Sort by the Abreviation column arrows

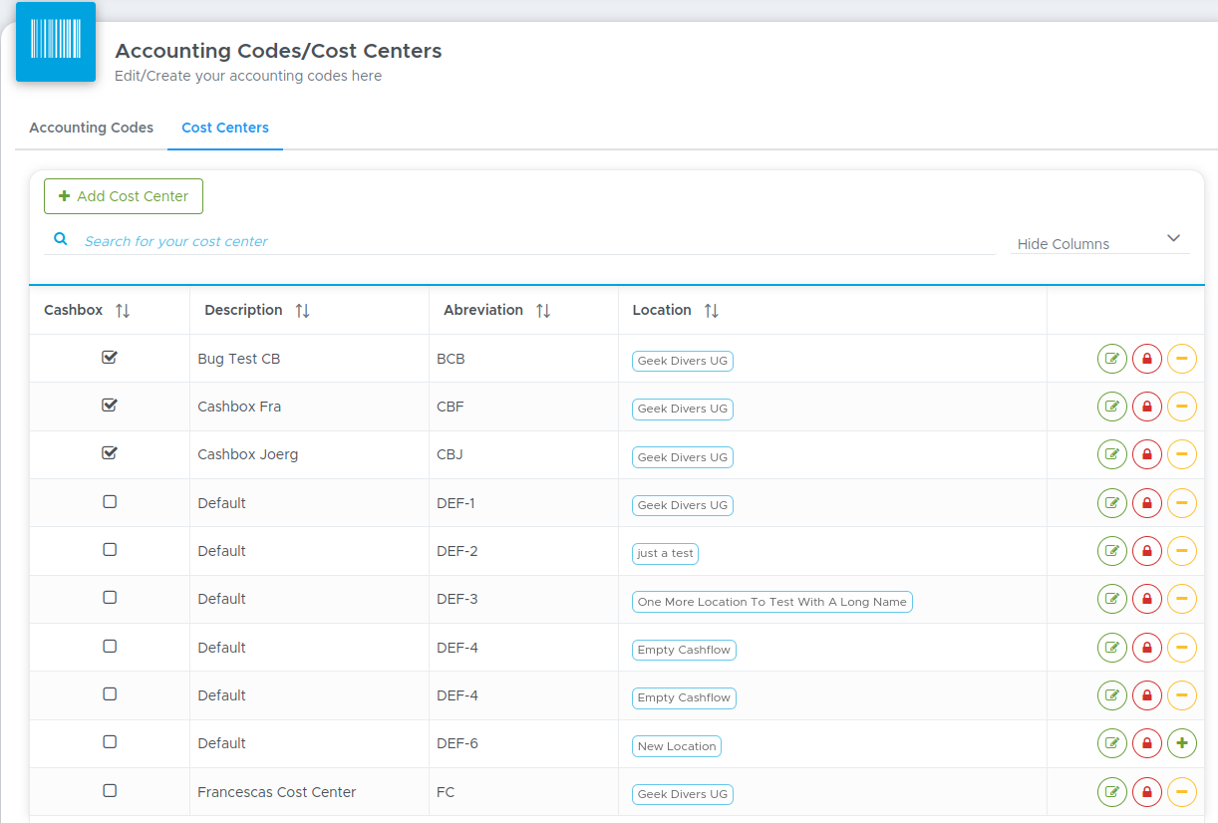pos(543,311)
